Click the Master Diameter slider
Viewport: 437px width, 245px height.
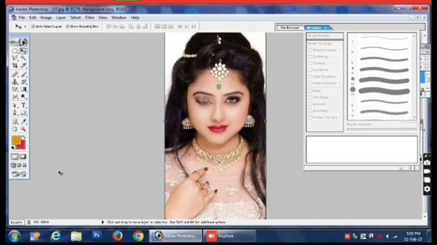point(382,129)
